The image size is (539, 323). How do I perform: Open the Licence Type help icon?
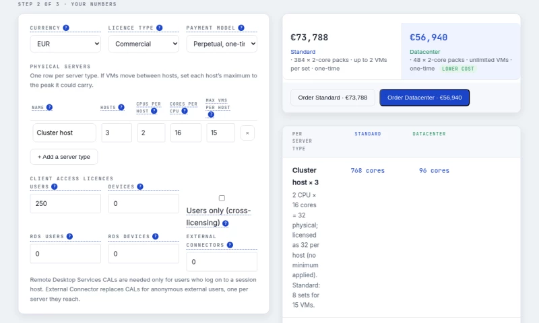(x=159, y=28)
